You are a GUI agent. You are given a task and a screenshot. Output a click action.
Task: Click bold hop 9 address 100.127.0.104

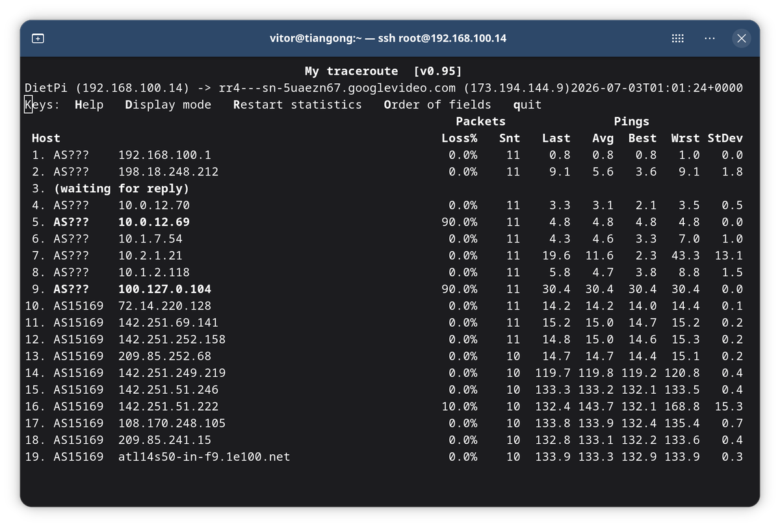click(164, 290)
